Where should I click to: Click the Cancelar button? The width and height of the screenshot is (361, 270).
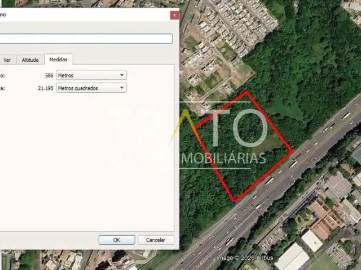(156, 240)
